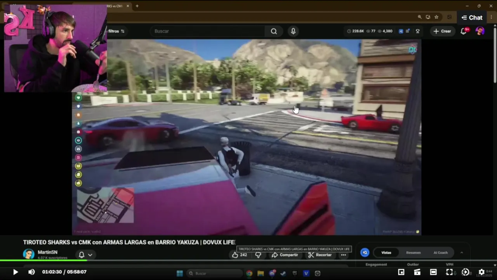Viewport: 497px width, 280px height.
Task: Play the video with the play button
Action: pyautogui.click(x=16, y=272)
